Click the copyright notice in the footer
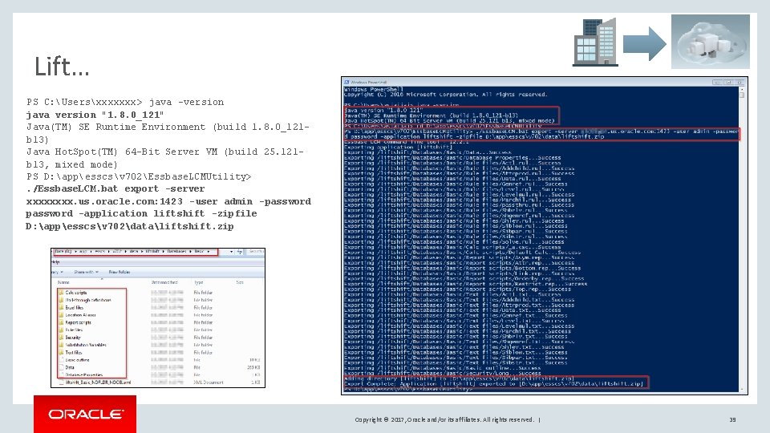The height and width of the screenshot is (433, 770). tap(444, 419)
